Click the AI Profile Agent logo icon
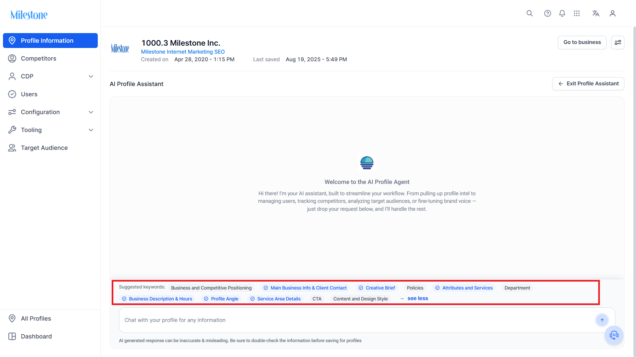Image resolution: width=636 pixels, height=357 pixels. click(367, 163)
